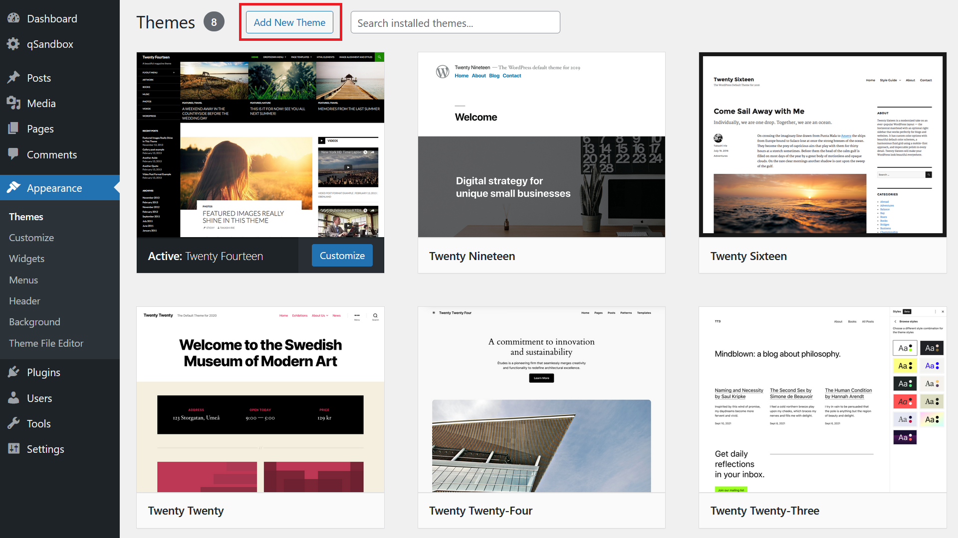
Task: Click the Twenty Nineteen theme name
Action: [x=472, y=256]
